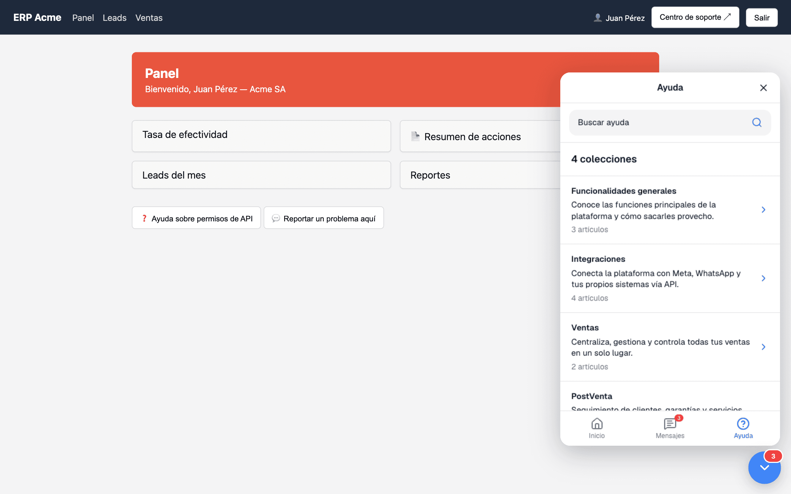Viewport: 791px width, 494px height.
Task: Click the Funcionalidades generales title text
Action: tap(624, 191)
